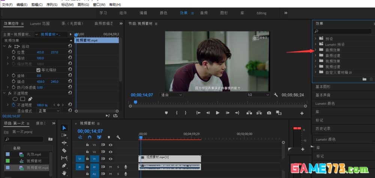
Task: Mute track A1 with M button
Action: pos(111,167)
